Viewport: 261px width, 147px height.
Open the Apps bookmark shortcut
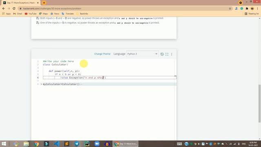click(7, 13)
